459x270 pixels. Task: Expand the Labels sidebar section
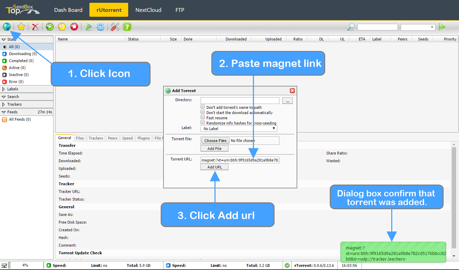tap(27, 89)
